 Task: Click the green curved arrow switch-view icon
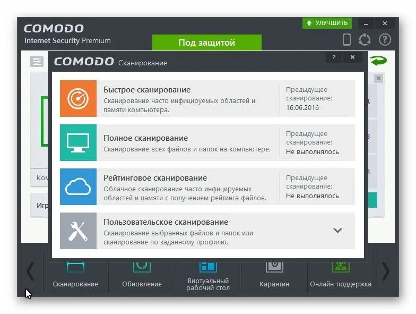coord(379,61)
